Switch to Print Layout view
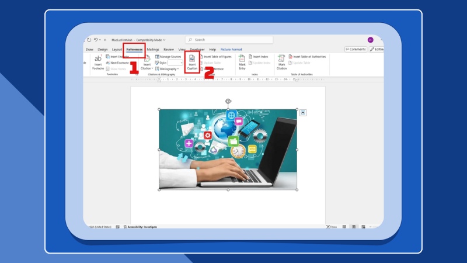This screenshot has height=263, width=467. click(354, 227)
